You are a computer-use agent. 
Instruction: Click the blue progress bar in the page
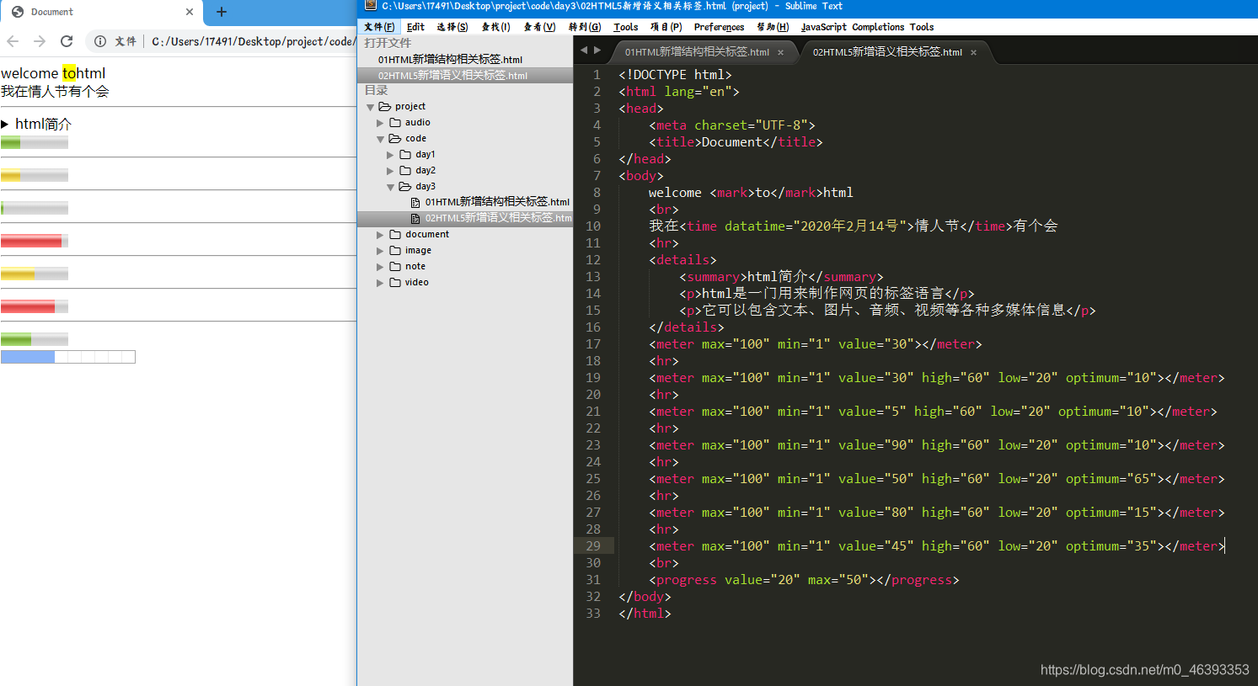[68, 357]
